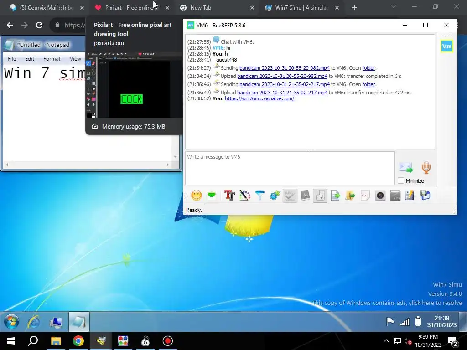The width and height of the screenshot is (467, 350).
Task: Click the dark window icon in toolbar
Action: click(x=395, y=196)
